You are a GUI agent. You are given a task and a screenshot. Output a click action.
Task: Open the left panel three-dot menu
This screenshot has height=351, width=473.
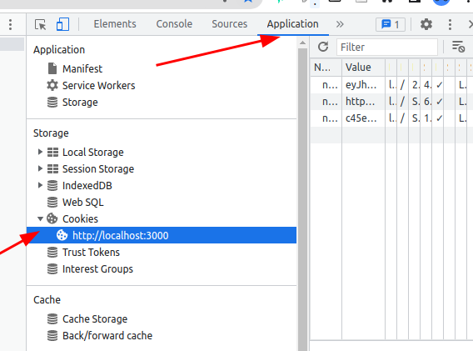pyautogui.click(x=11, y=24)
